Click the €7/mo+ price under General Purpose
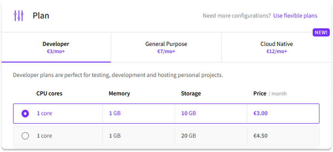Viewport: 333px width, 152px height. [x=166, y=52]
